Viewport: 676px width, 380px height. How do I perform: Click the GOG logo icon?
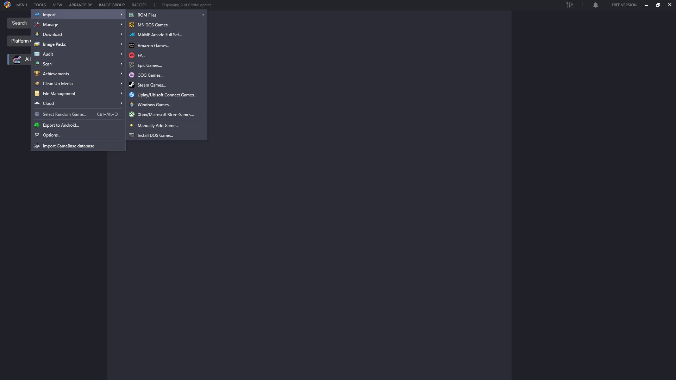tap(132, 75)
